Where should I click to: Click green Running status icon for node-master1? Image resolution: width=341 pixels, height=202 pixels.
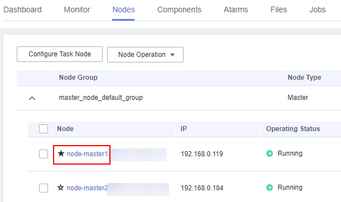point(270,153)
